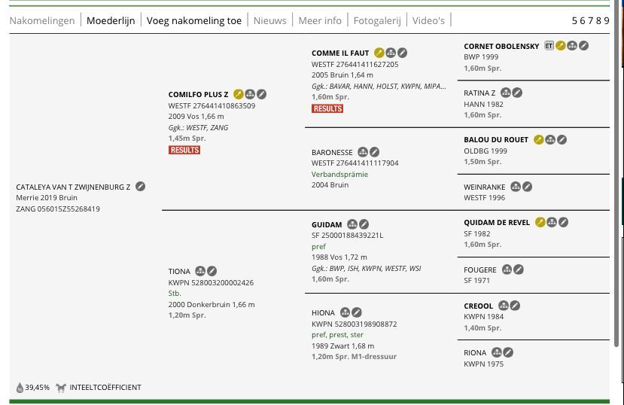
Task: Open pedigree tree icon for Creool
Action: click(504, 306)
